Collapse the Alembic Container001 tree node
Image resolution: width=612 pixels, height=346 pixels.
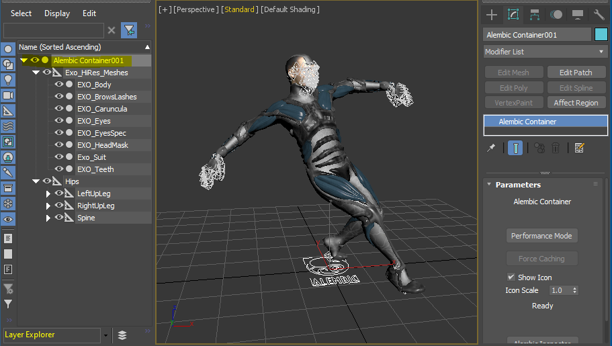(24, 60)
